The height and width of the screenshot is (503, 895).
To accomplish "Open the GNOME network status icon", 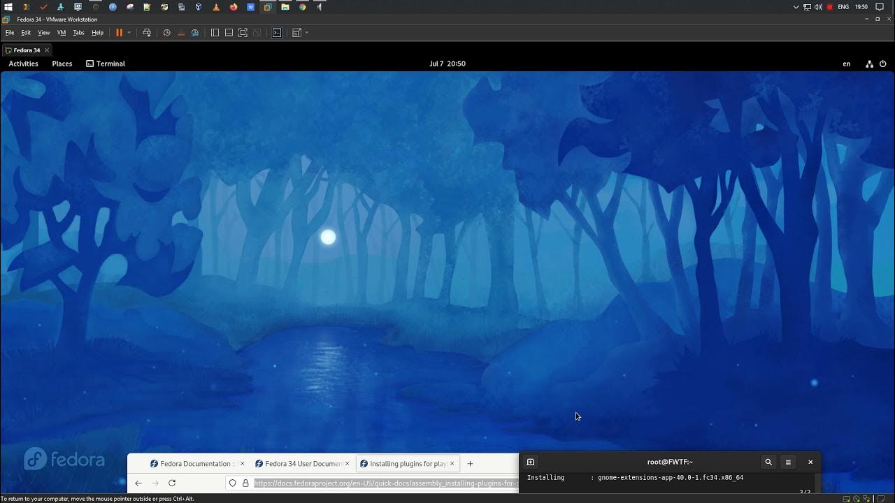I will coord(869,64).
